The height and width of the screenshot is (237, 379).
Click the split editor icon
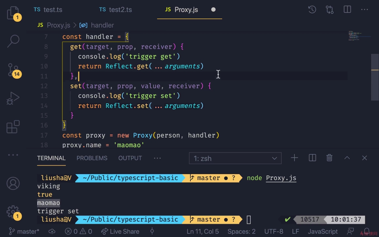[347, 10]
